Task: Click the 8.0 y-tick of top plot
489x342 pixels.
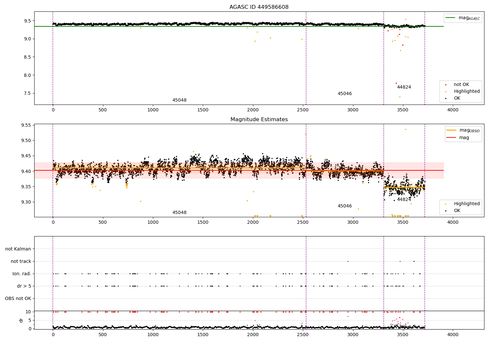Action: pyautogui.click(x=27, y=75)
